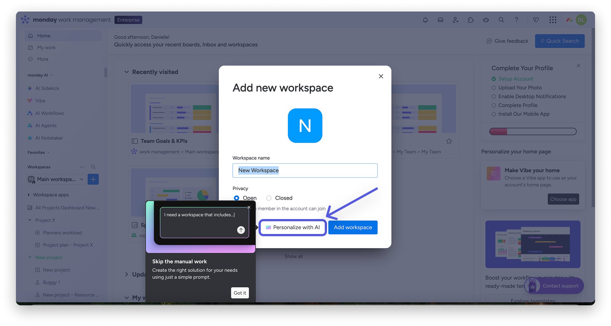The width and height of the screenshot is (611, 326).
Task: Open the notifications bell
Action: click(x=425, y=20)
